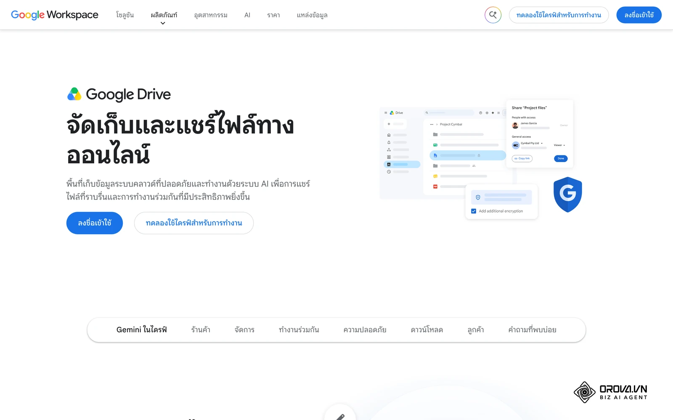Image resolution: width=673 pixels, height=420 pixels.
Task: Select the Gemini ในไดรฟ์ tab
Action: (142, 330)
